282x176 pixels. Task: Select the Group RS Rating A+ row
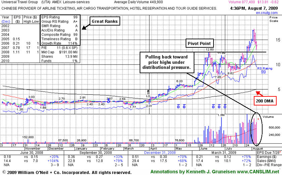[x=59, y=21]
